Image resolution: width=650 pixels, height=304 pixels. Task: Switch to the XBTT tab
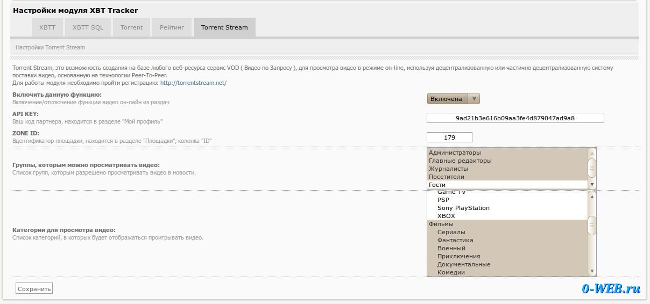point(47,27)
